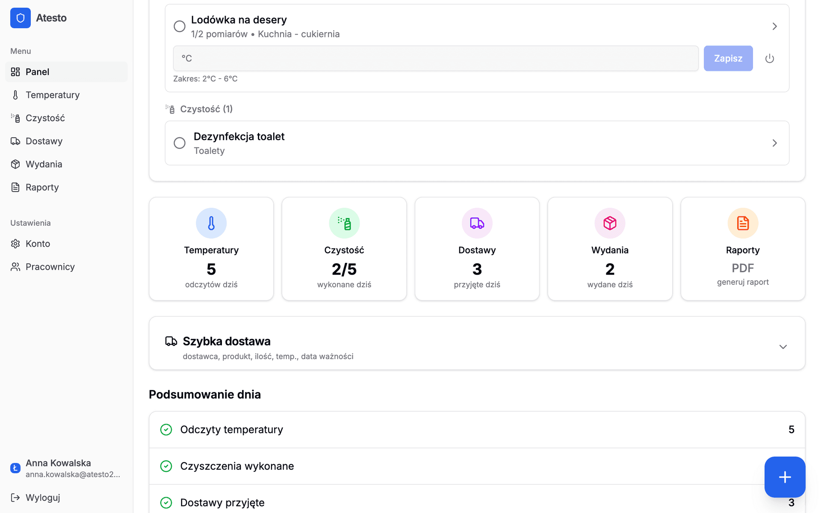Click the Atesto shield logo icon

(x=20, y=18)
